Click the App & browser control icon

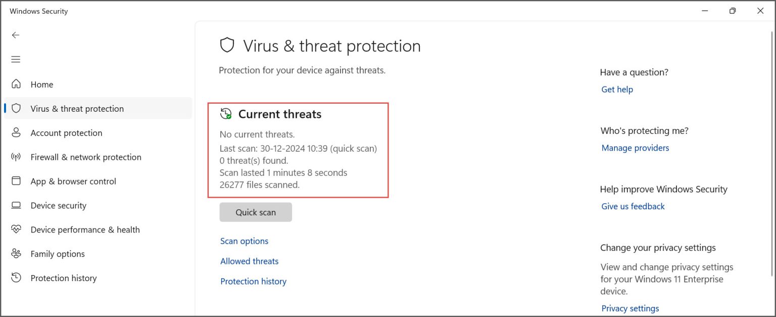click(16, 181)
